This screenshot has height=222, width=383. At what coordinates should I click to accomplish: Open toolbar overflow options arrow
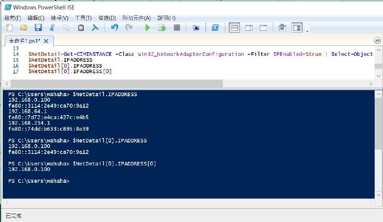(x=307, y=31)
